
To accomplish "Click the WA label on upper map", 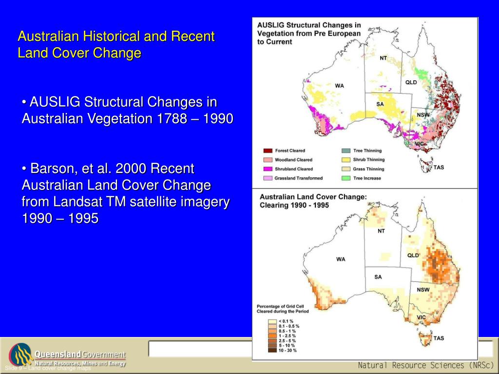I will 340,86.
